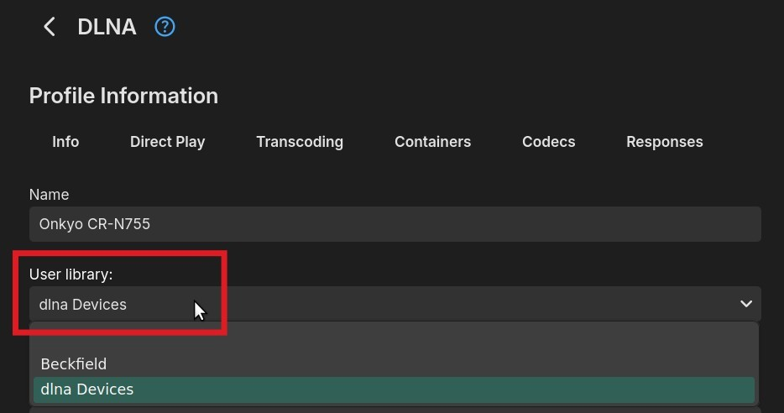Switch to the Info tab
Image resolution: width=784 pixels, height=413 pixels.
pyautogui.click(x=65, y=142)
